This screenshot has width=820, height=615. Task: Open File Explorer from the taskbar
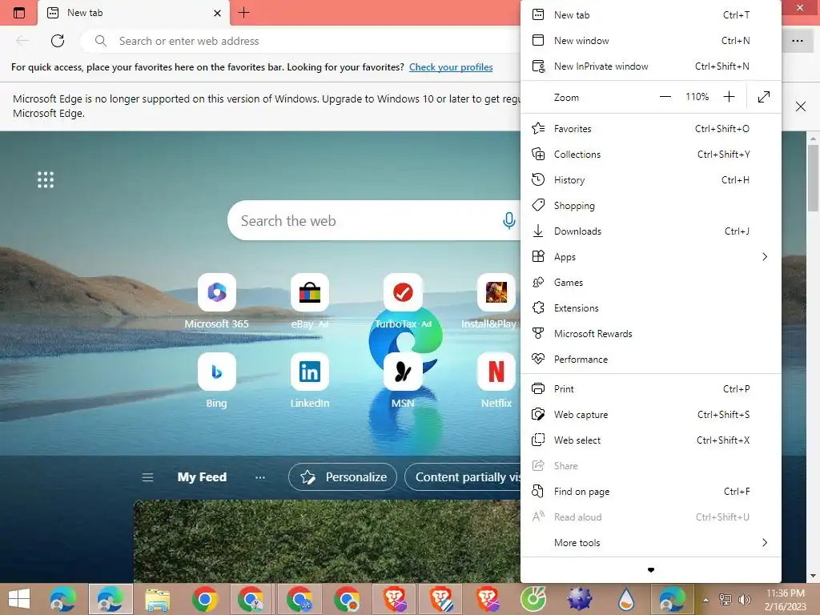click(158, 599)
